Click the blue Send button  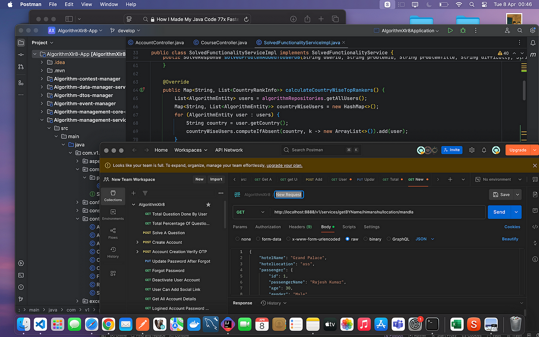pyautogui.click(x=499, y=212)
